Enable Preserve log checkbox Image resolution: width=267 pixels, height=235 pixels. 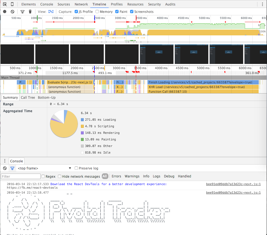76,168
